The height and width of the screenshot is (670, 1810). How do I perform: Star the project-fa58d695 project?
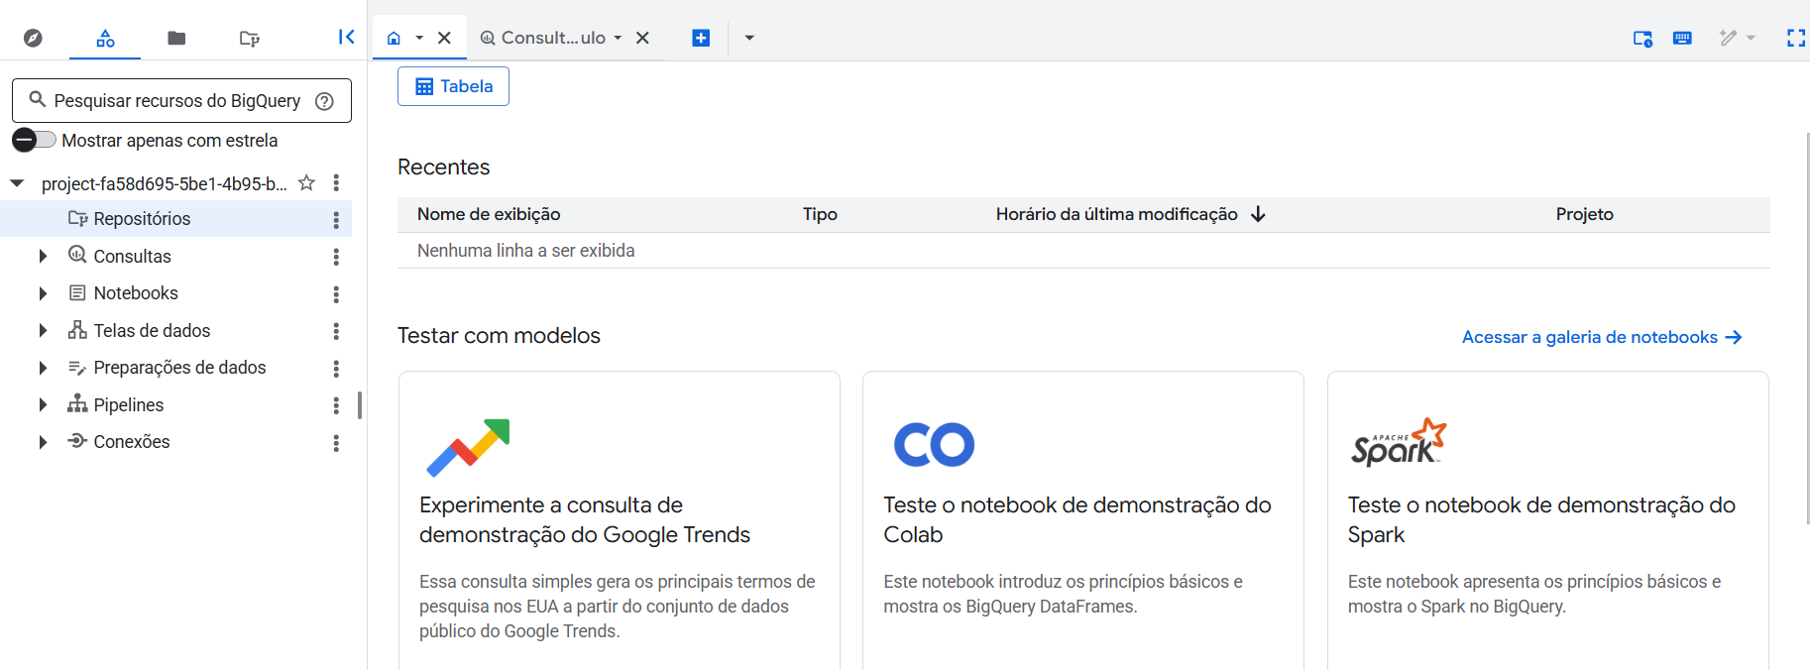click(x=306, y=183)
